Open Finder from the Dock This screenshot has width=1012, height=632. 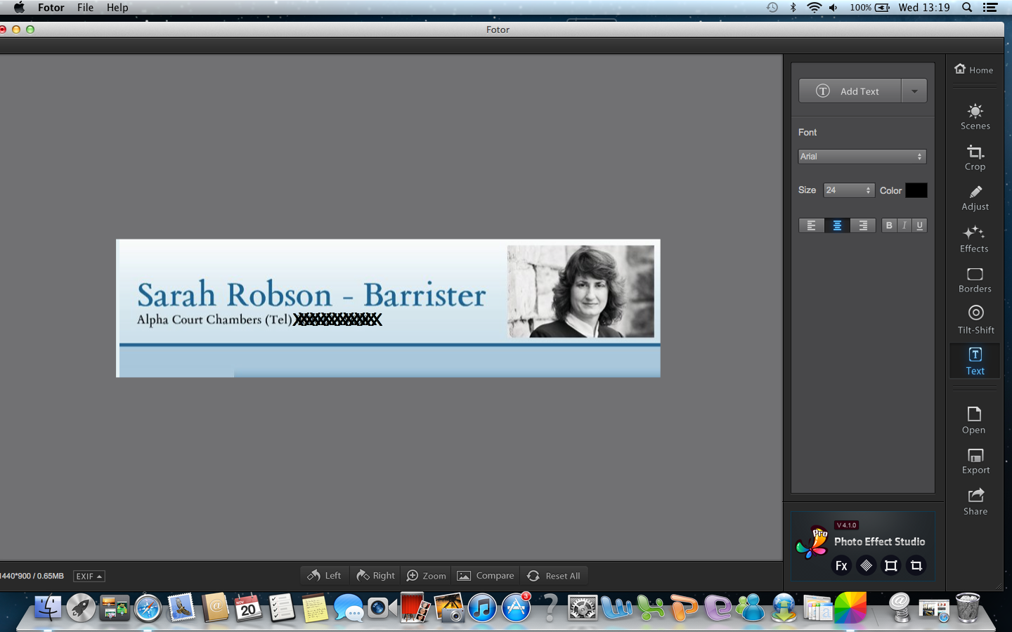pyautogui.click(x=48, y=608)
